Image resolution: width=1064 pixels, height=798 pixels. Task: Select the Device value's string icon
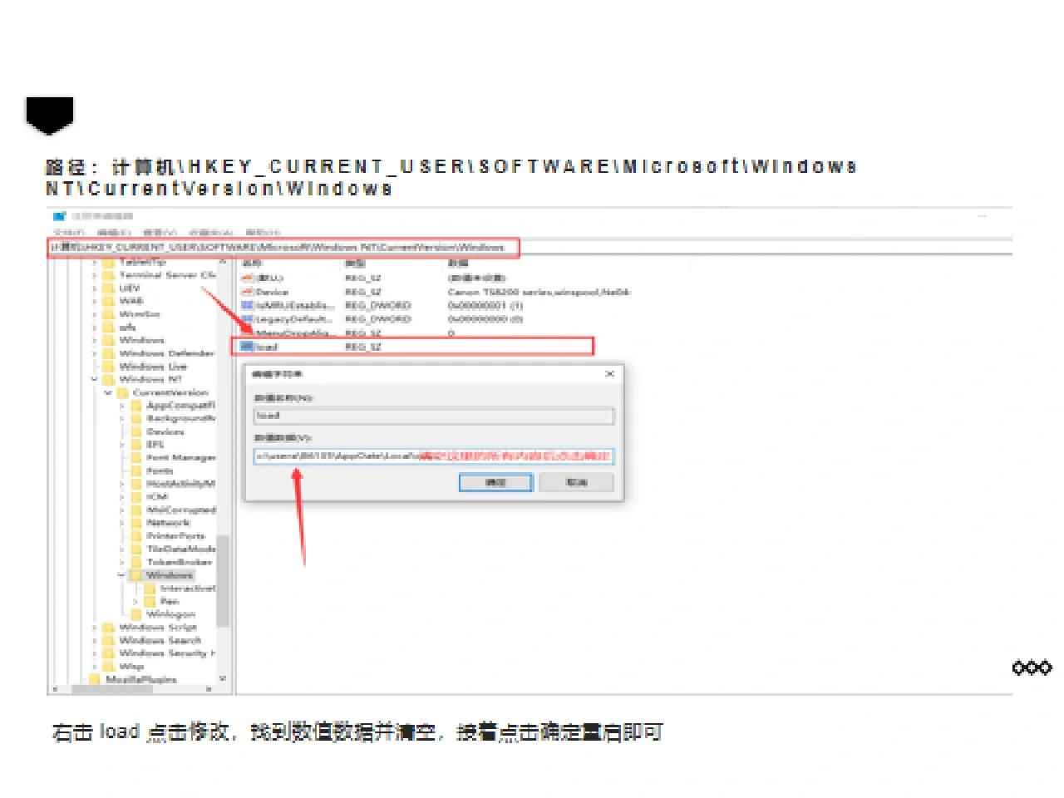(247, 292)
